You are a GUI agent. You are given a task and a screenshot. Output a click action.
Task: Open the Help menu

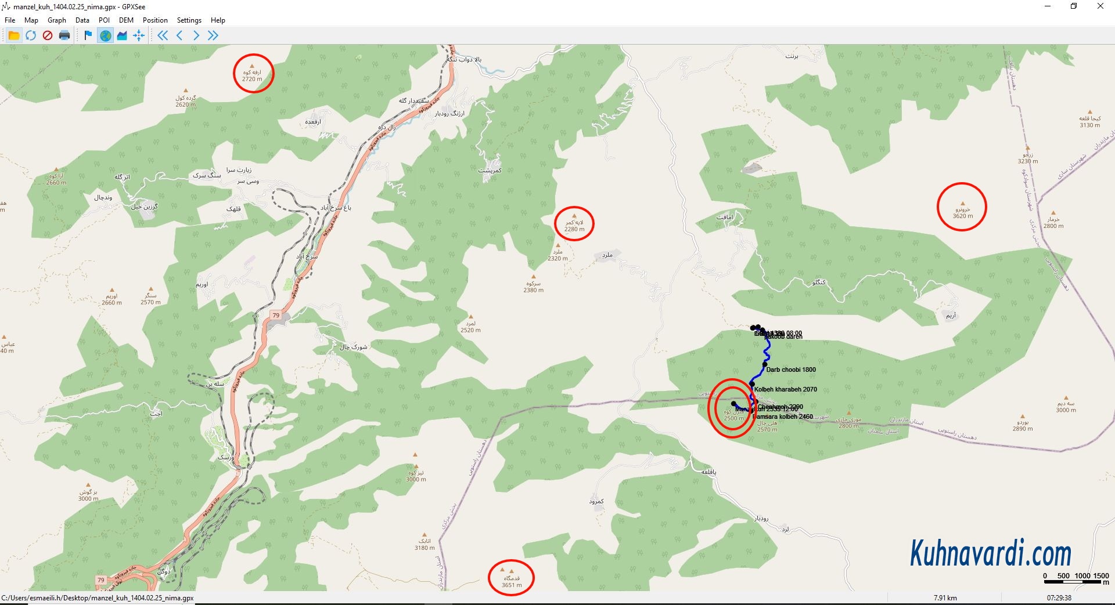pos(218,20)
